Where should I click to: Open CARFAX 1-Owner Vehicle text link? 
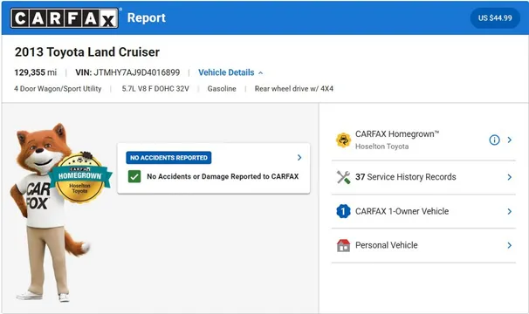(x=402, y=211)
